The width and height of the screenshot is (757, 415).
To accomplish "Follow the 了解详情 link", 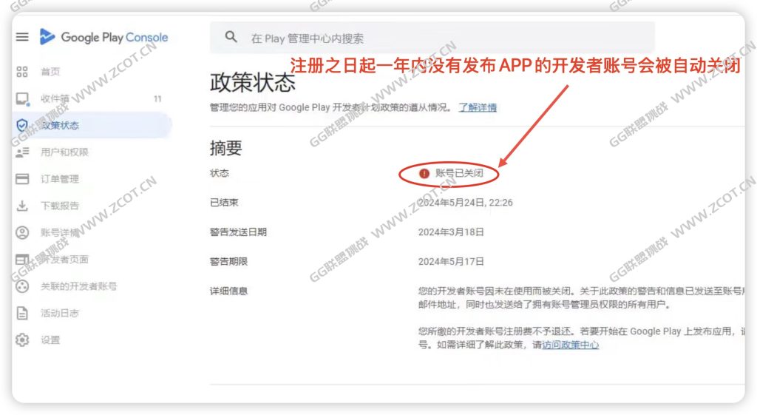I will click(478, 107).
